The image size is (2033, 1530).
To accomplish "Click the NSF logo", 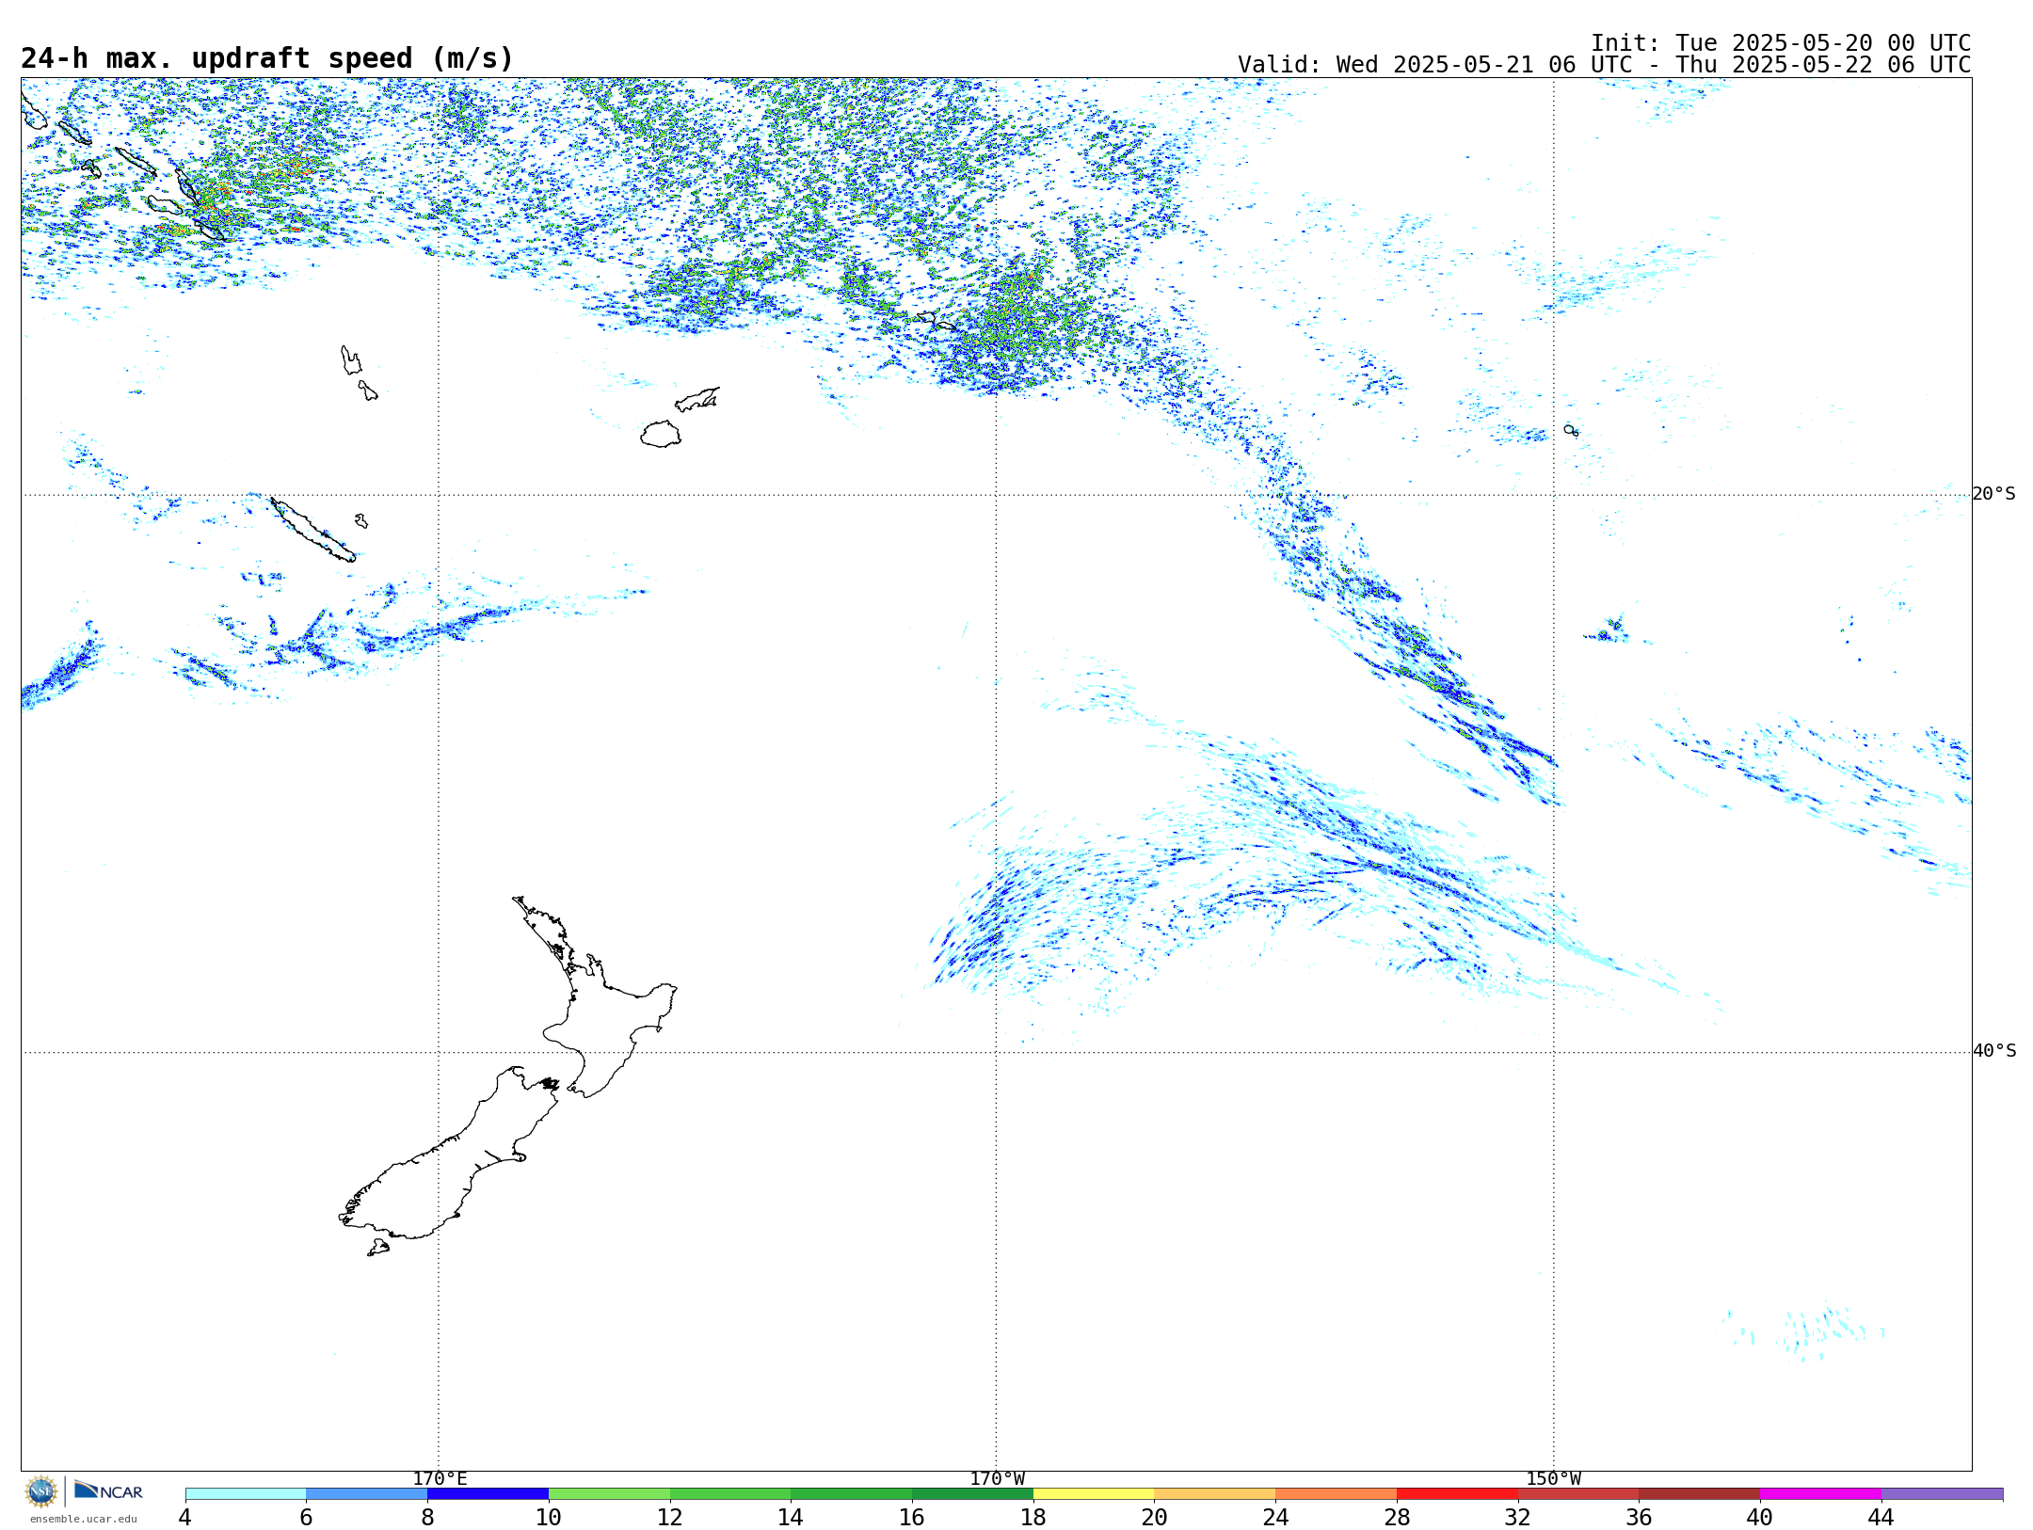I will pos(41,1491).
